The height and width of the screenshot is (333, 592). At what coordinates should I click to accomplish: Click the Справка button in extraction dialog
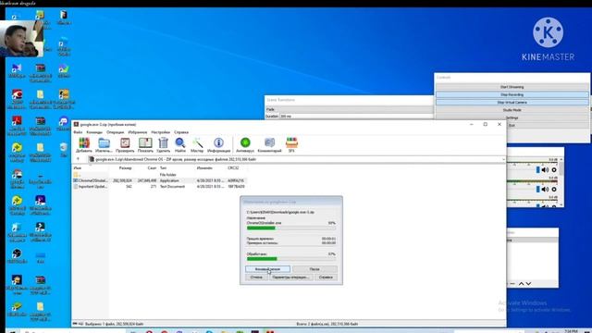(x=326, y=277)
